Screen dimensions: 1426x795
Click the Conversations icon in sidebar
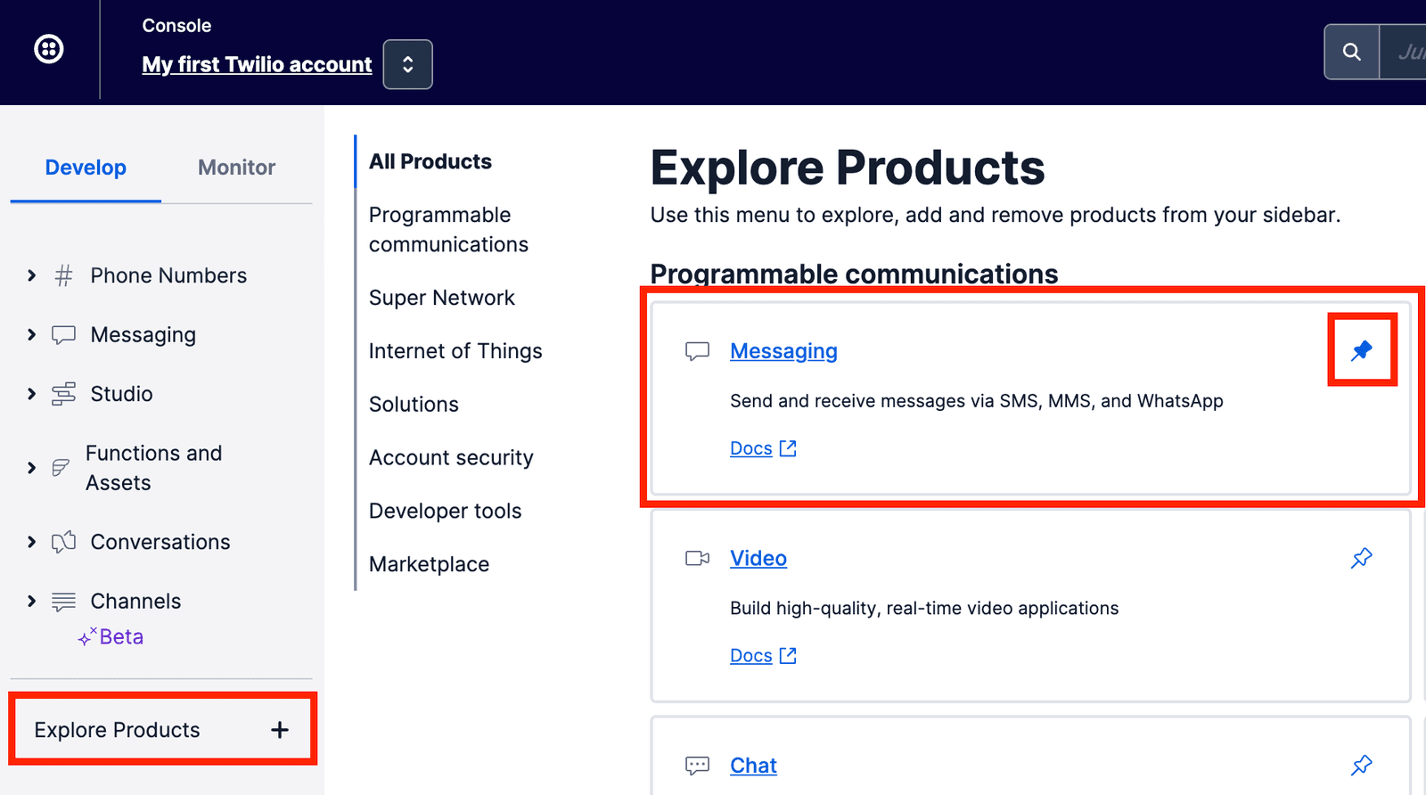click(x=63, y=542)
